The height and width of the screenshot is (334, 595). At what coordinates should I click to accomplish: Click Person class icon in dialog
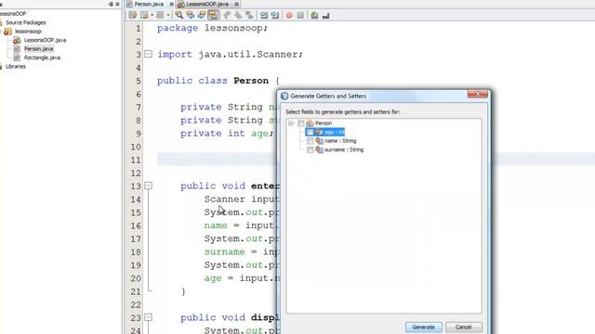[x=310, y=123]
